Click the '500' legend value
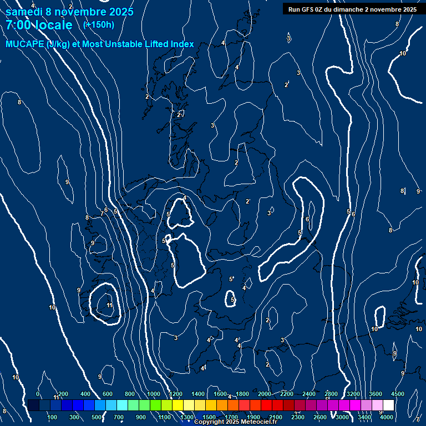 tap(97, 417)
